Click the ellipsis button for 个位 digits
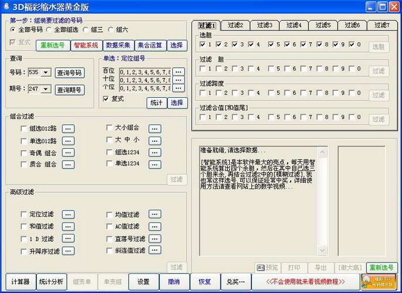This screenshot has width=402, height=293. [x=178, y=88]
